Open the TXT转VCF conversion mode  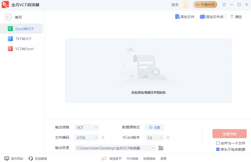[x=10, y=39]
